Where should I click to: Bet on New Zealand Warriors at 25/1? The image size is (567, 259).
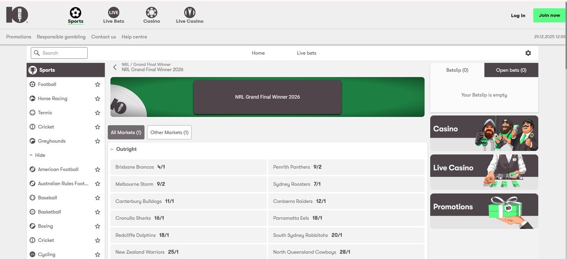pyautogui.click(x=189, y=252)
